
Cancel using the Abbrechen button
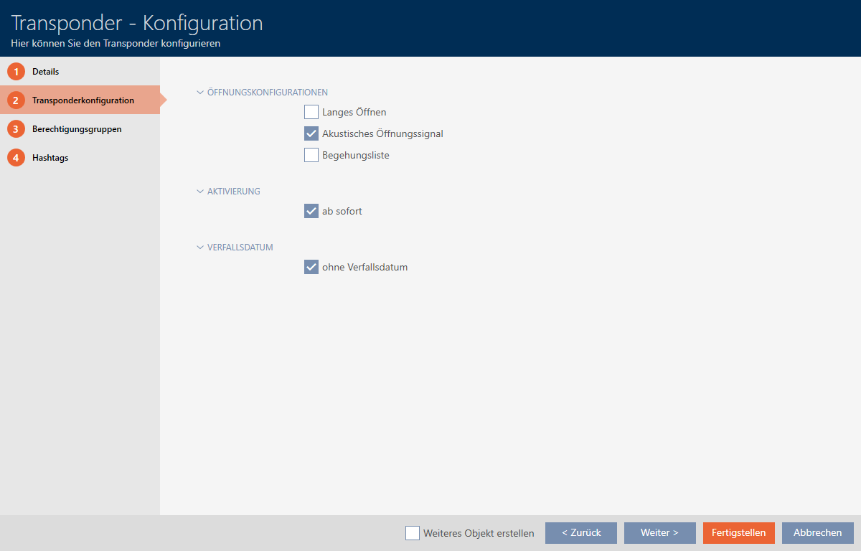pyautogui.click(x=817, y=533)
